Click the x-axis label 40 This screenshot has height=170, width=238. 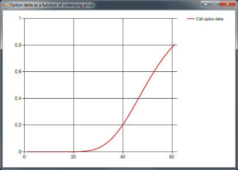click(x=122, y=157)
